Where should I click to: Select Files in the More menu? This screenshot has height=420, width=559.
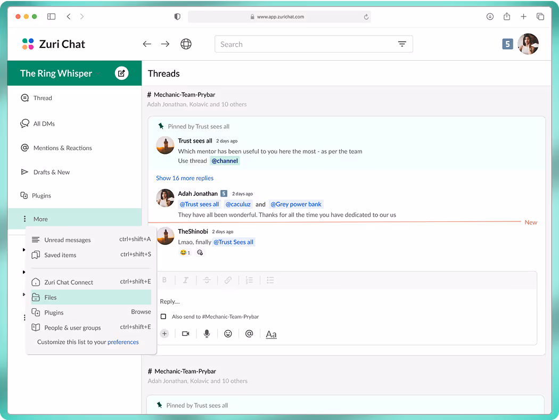coord(91,297)
